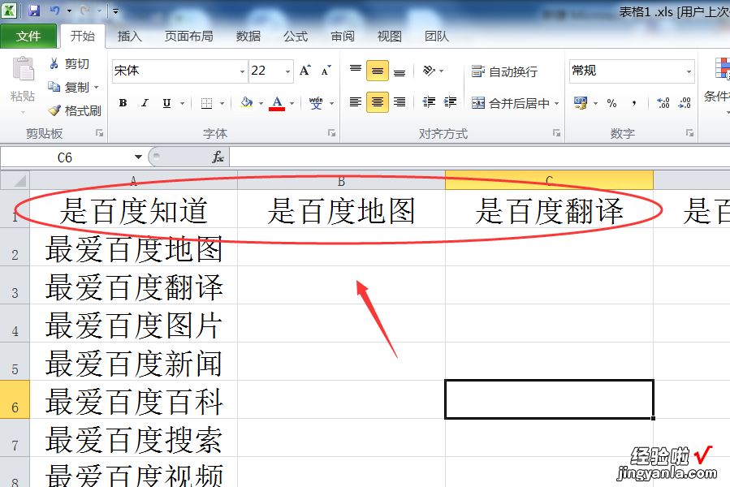
Task: Select column B header
Action: (x=341, y=181)
